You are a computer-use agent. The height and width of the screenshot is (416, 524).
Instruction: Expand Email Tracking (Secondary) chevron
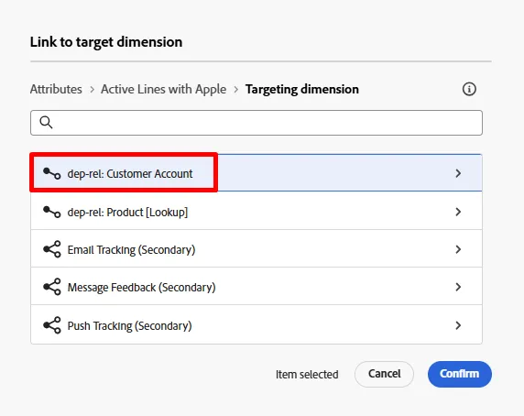tap(458, 249)
